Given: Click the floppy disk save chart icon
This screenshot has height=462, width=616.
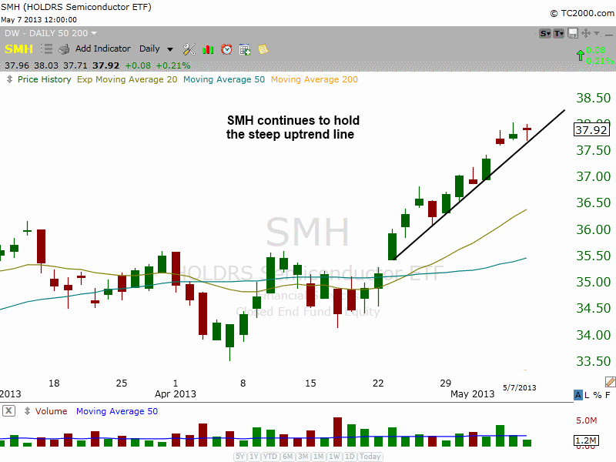Looking at the screenshot, I should (x=573, y=33).
